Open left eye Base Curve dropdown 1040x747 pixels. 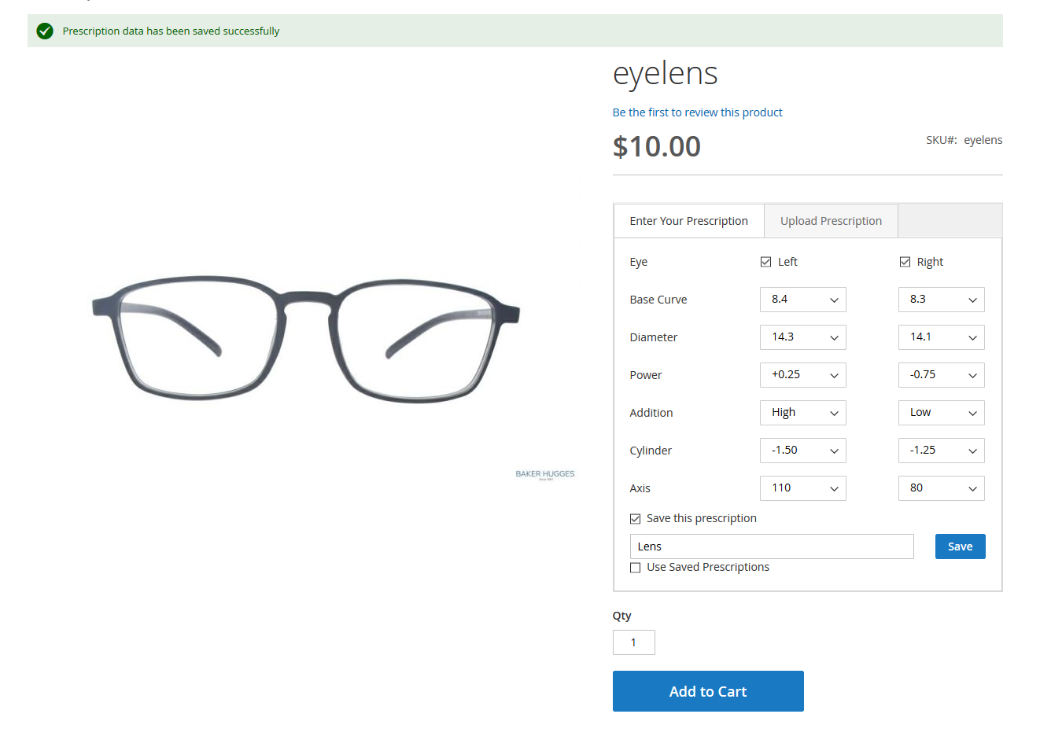click(x=802, y=300)
